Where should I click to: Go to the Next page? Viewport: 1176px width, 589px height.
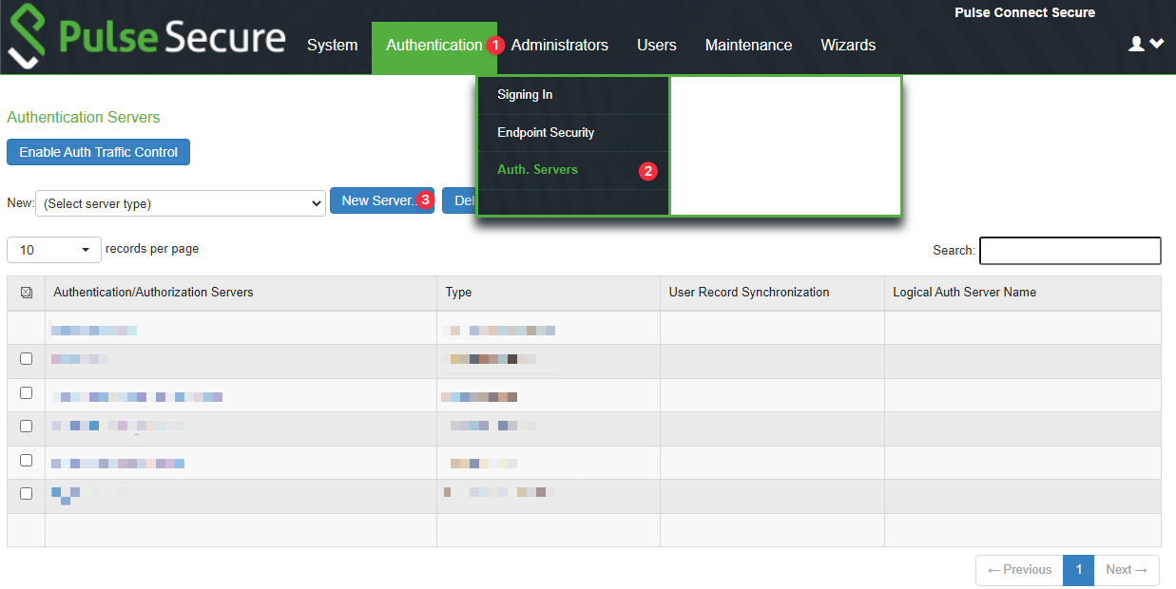pyautogui.click(x=1127, y=570)
